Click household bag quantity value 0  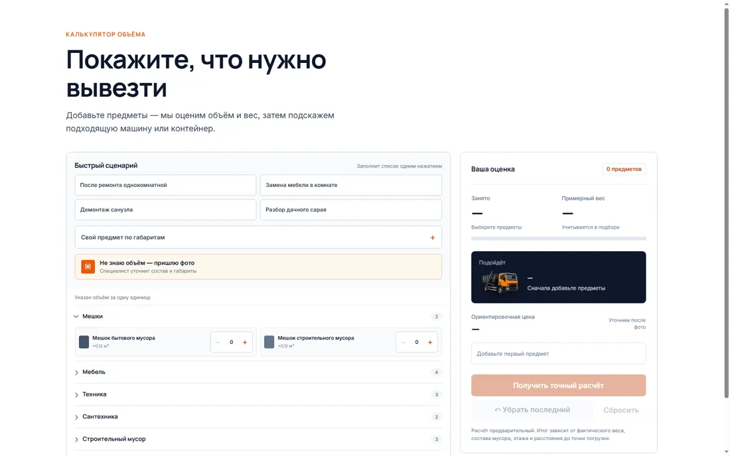[232, 342]
